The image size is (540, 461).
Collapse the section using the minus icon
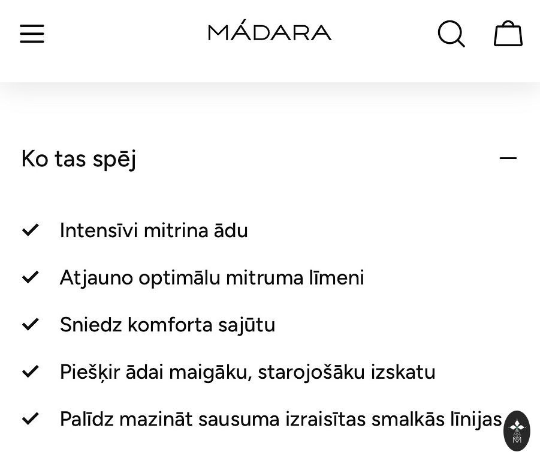click(x=508, y=158)
